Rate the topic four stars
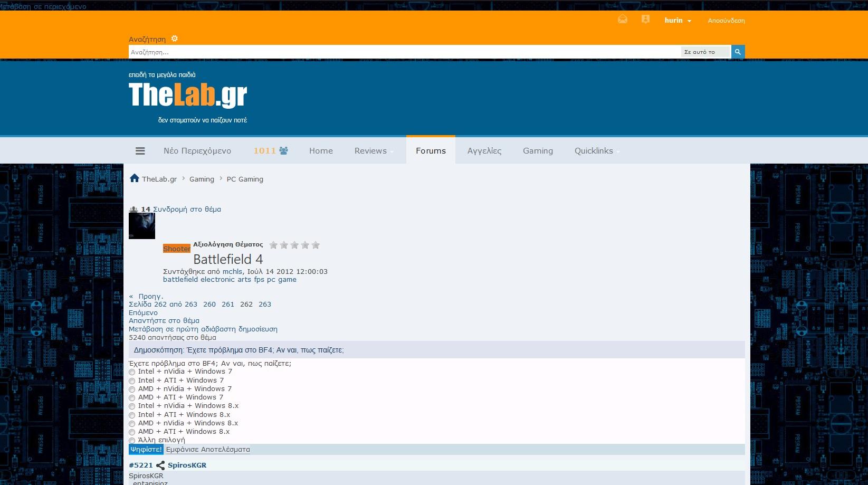Viewport: 868px width, 485px height. pos(305,245)
